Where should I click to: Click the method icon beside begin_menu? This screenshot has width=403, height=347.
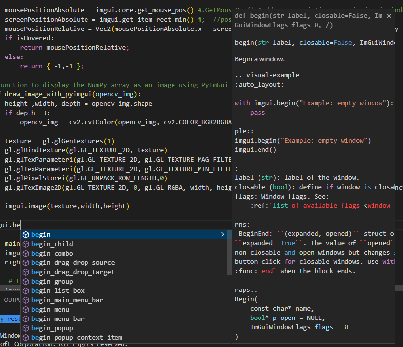[26, 310]
